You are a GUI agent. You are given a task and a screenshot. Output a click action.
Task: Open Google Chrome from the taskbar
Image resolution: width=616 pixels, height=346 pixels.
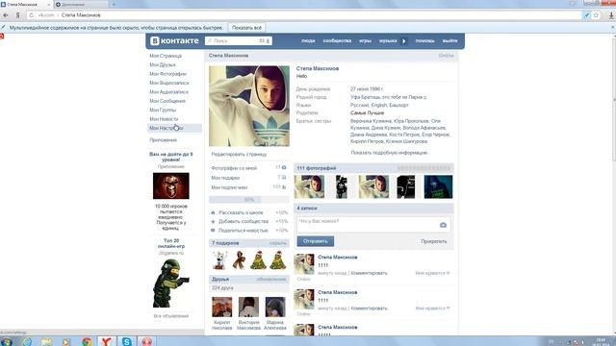pyautogui.click(x=87, y=341)
